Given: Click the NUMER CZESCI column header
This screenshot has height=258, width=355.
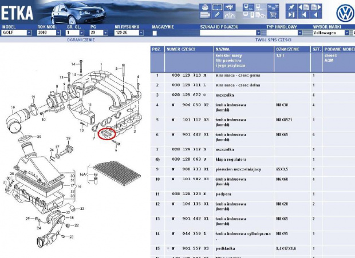Looking at the screenshot, I should tap(189, 49).
